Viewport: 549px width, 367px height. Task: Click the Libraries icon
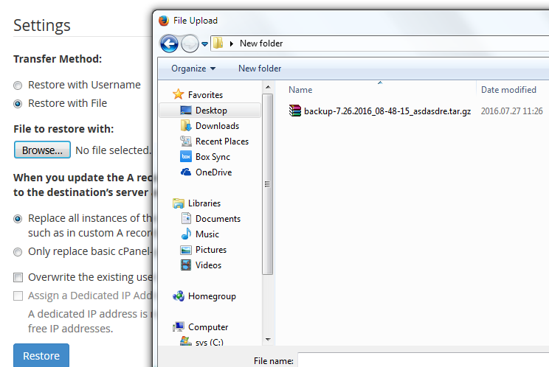click(x=179, y=203)
